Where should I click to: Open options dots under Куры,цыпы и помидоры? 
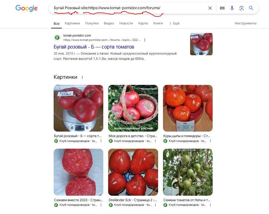pos(210,141)
